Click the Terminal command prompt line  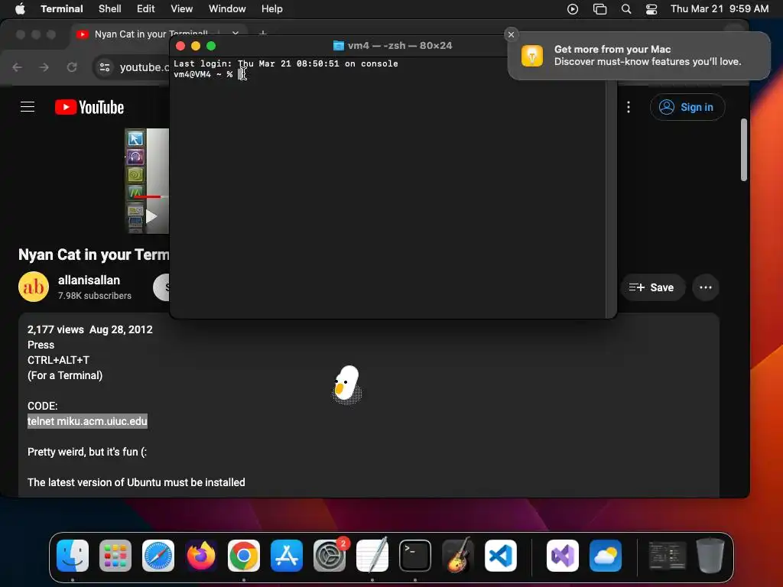tap(210, 74)
